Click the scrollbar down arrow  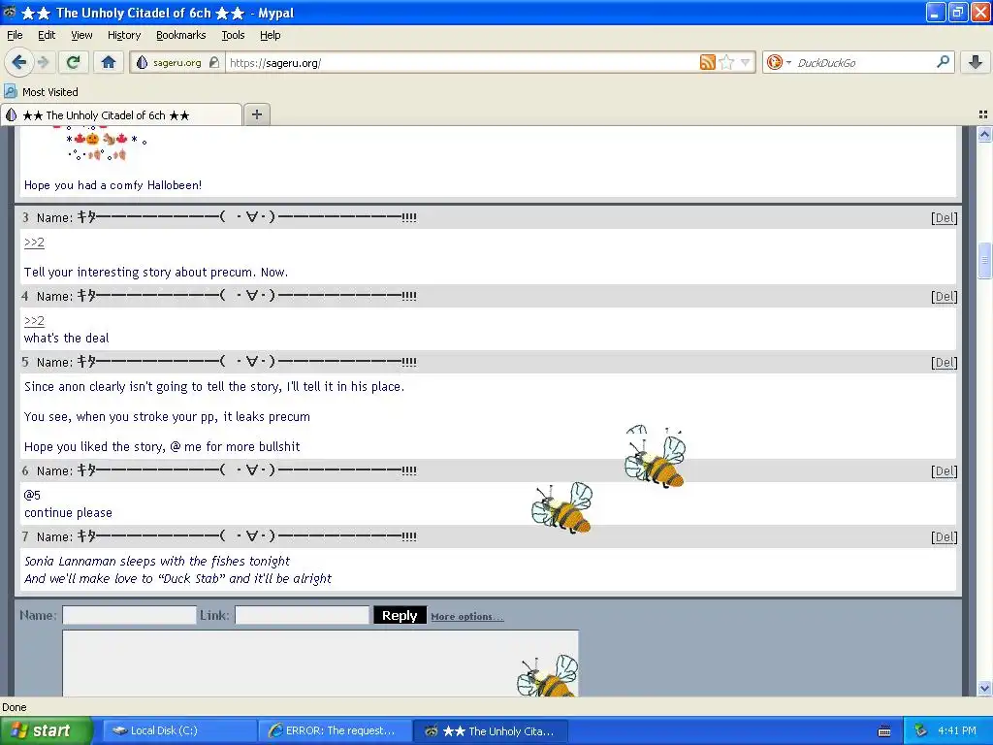984,688
